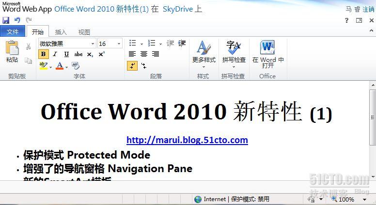Toggle underline formatting

66,54
